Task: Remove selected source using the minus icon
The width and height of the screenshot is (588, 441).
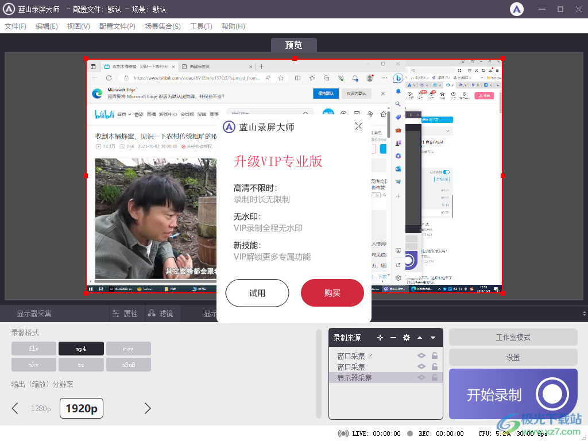Action: pos(393,338)
